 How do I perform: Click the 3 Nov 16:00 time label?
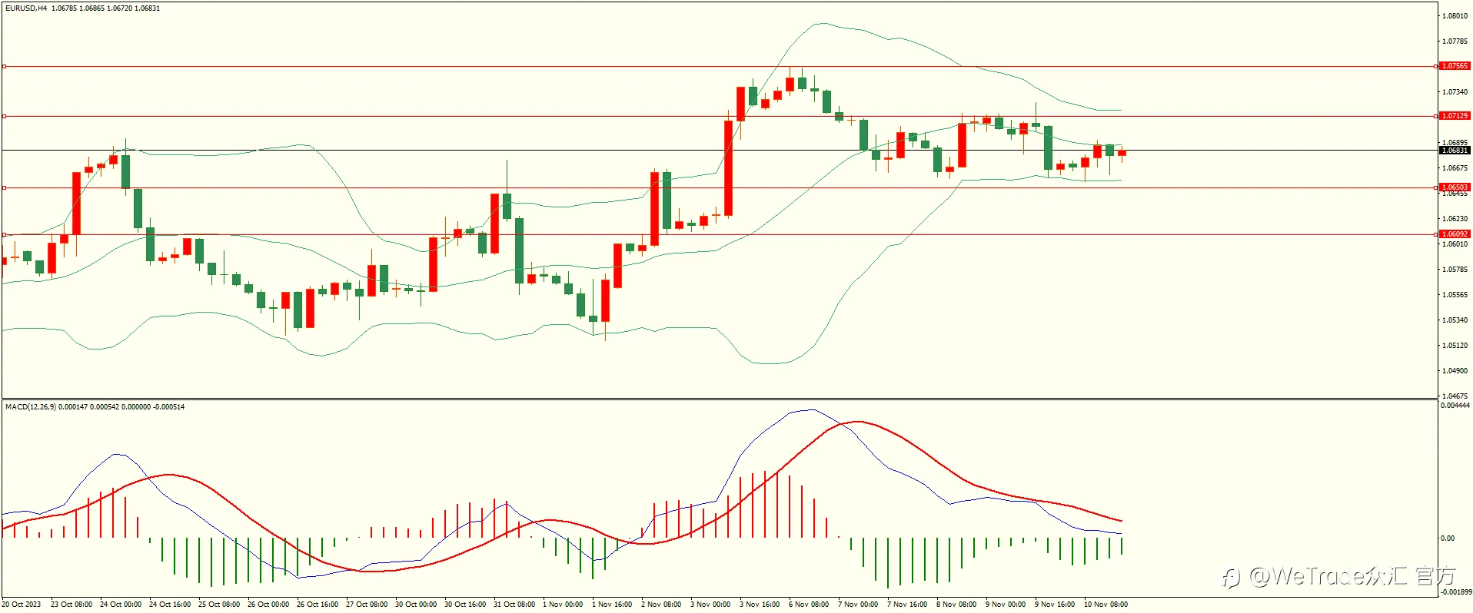tap(760, 605)
